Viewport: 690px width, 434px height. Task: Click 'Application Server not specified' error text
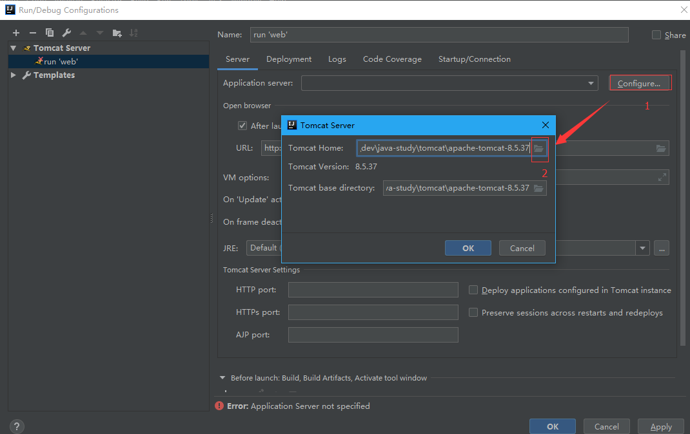(310, 406)
